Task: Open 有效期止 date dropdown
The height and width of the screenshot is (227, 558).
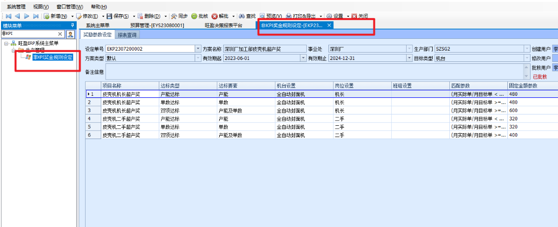Action: tap(409, 58)
